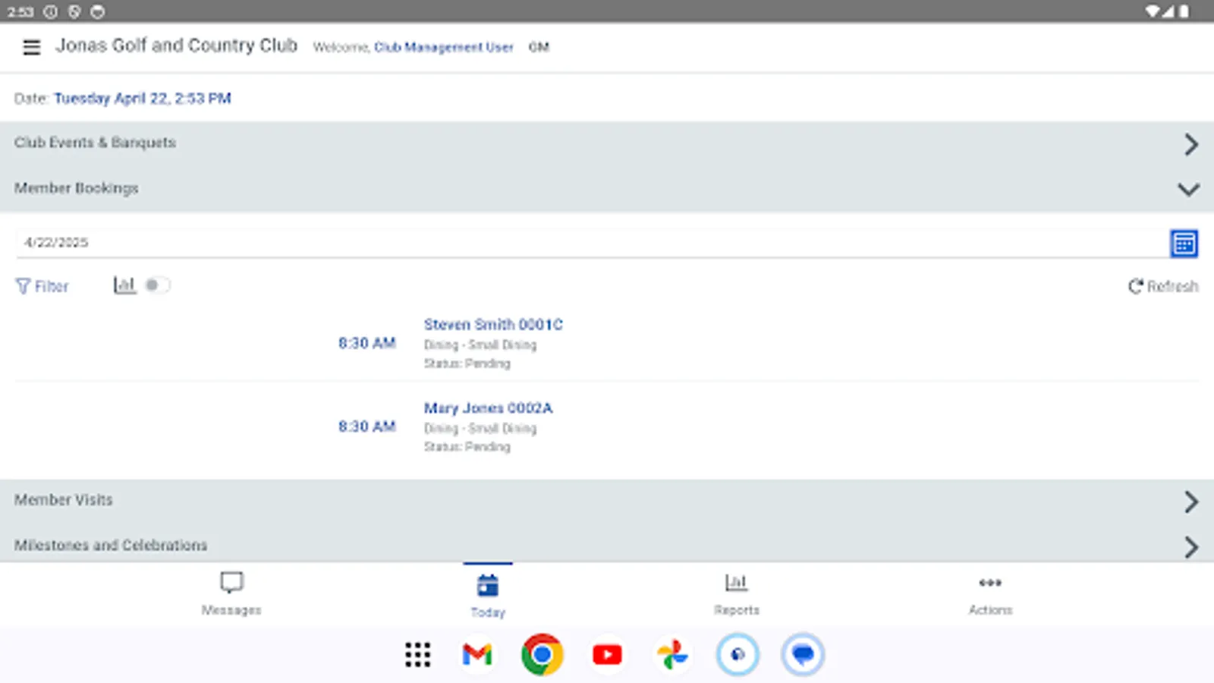1214x683 pixels.
Task: Switch to the Today tab
Action: 487,594
